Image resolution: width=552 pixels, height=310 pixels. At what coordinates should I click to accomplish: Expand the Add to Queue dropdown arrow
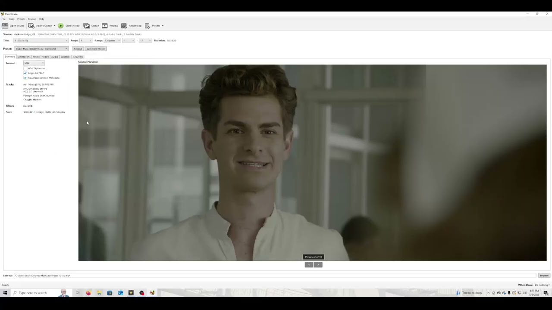[x=54, y=26]
